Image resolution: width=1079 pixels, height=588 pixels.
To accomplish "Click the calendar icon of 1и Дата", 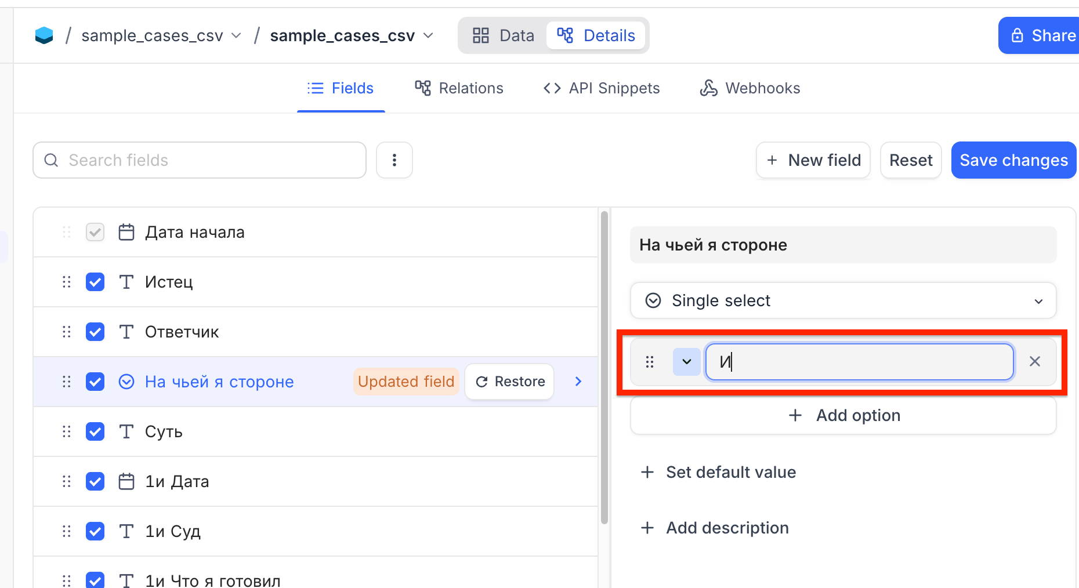I will tap(126, 481).
